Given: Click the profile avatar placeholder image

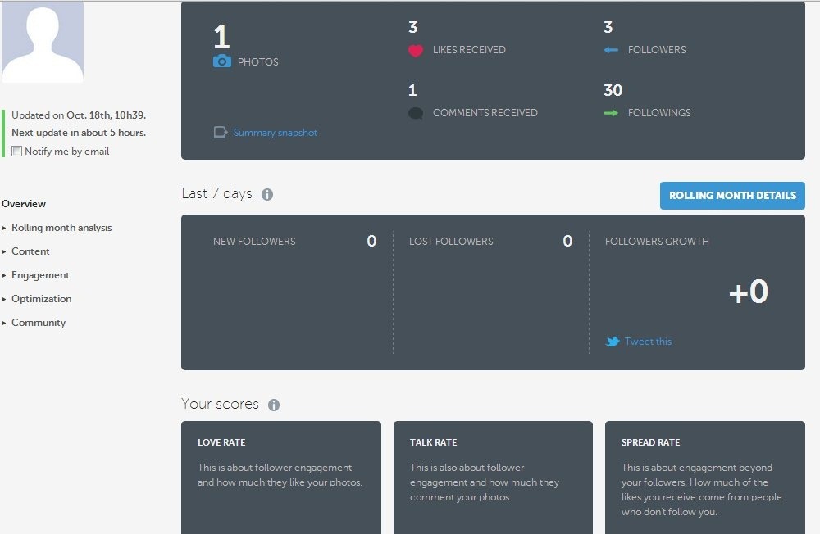Looking at the screenshot, I should tap(43, 42).
